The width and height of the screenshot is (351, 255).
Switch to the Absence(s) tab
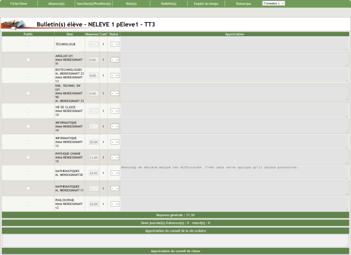coord(57,3)
